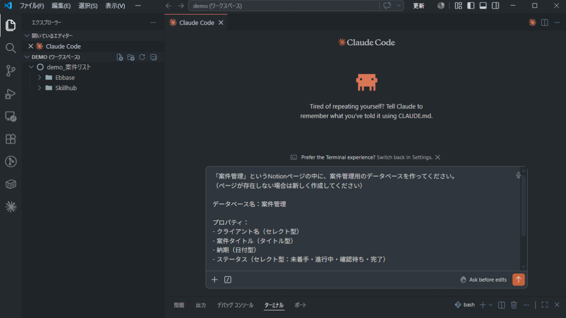
Task: Switch to the ポート panel tab
Action: [300, 305]
